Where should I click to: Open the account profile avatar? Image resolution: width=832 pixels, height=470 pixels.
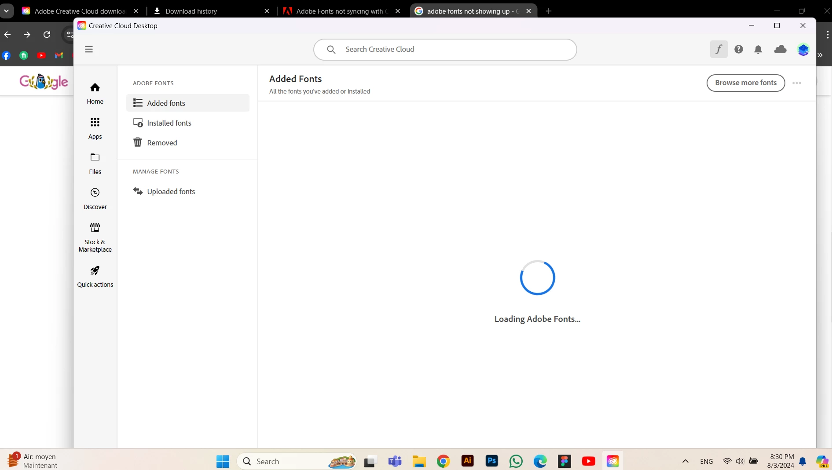[803, 49]
